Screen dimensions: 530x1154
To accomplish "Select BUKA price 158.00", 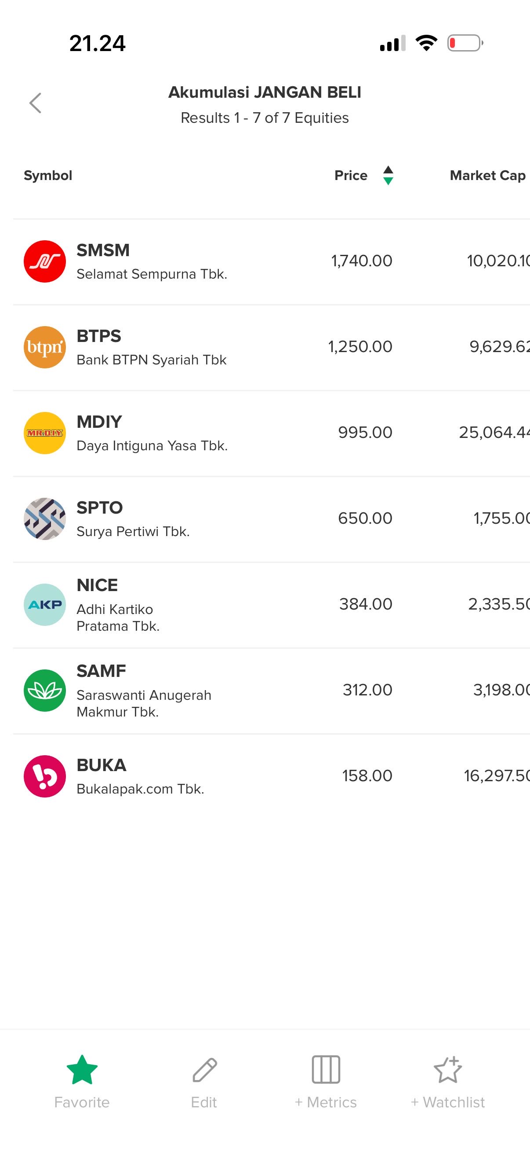I will point(367,775).
